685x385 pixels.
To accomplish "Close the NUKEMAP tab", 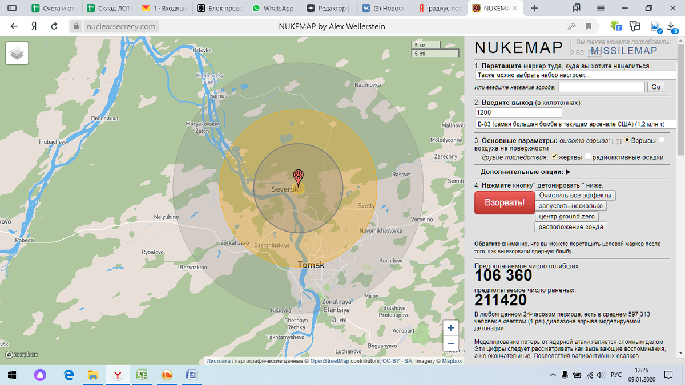I will (x=515, y=8).
